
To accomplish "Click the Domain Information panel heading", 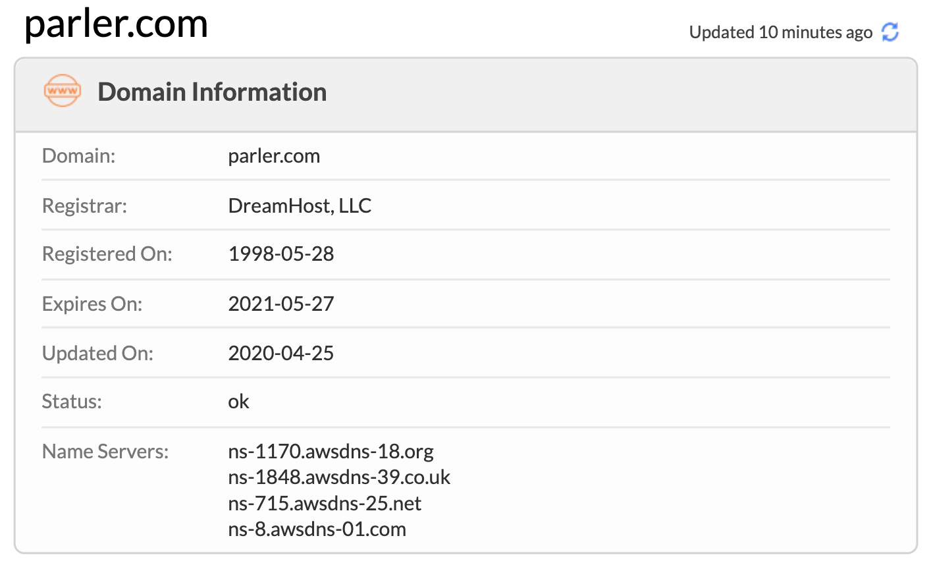I will (x=212, y=92).
